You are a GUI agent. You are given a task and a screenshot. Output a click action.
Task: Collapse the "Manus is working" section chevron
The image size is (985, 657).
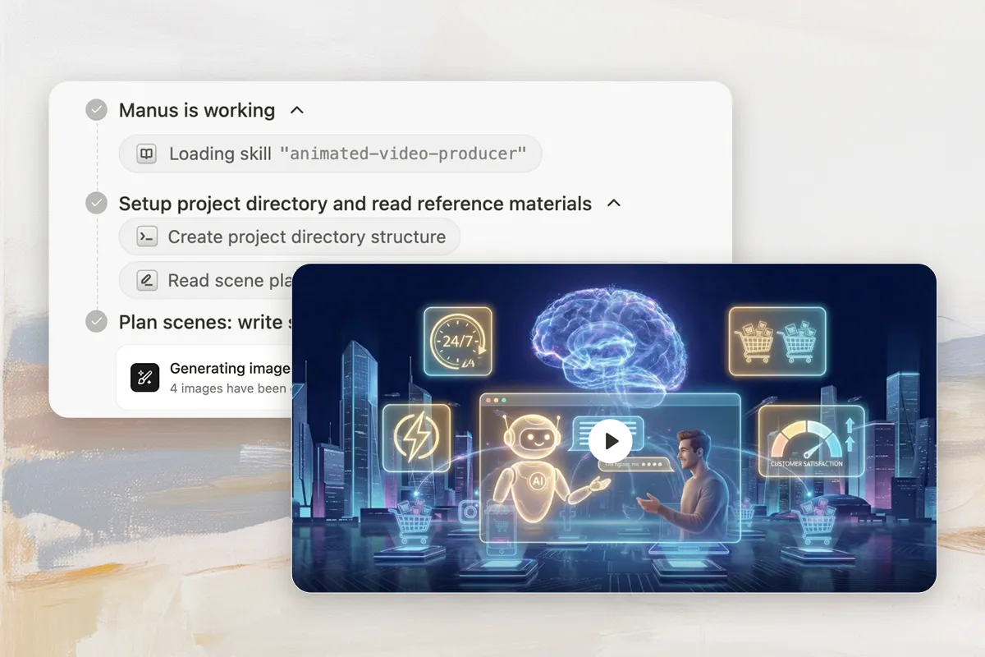coord(297,110)
